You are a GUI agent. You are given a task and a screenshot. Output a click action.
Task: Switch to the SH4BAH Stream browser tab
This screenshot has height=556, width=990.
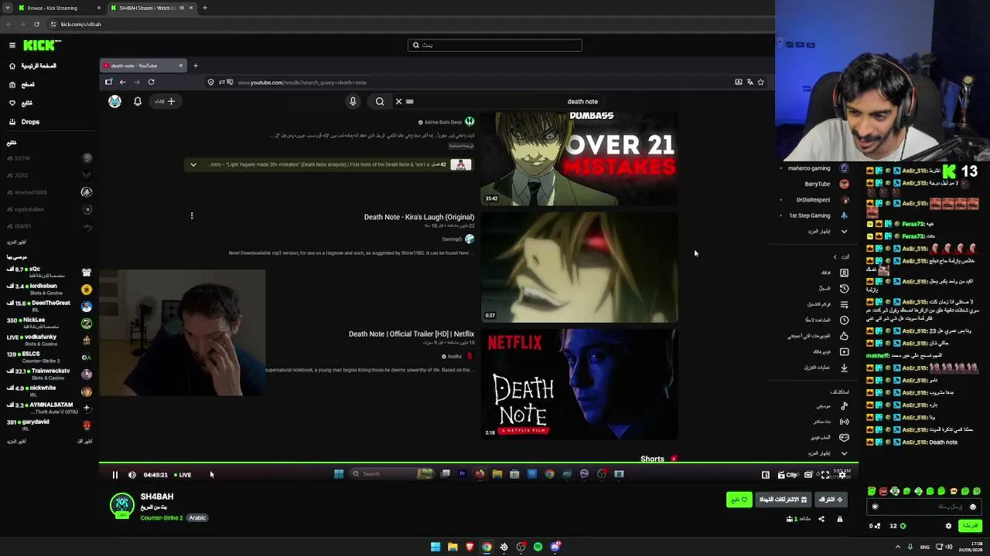(151, 8)
